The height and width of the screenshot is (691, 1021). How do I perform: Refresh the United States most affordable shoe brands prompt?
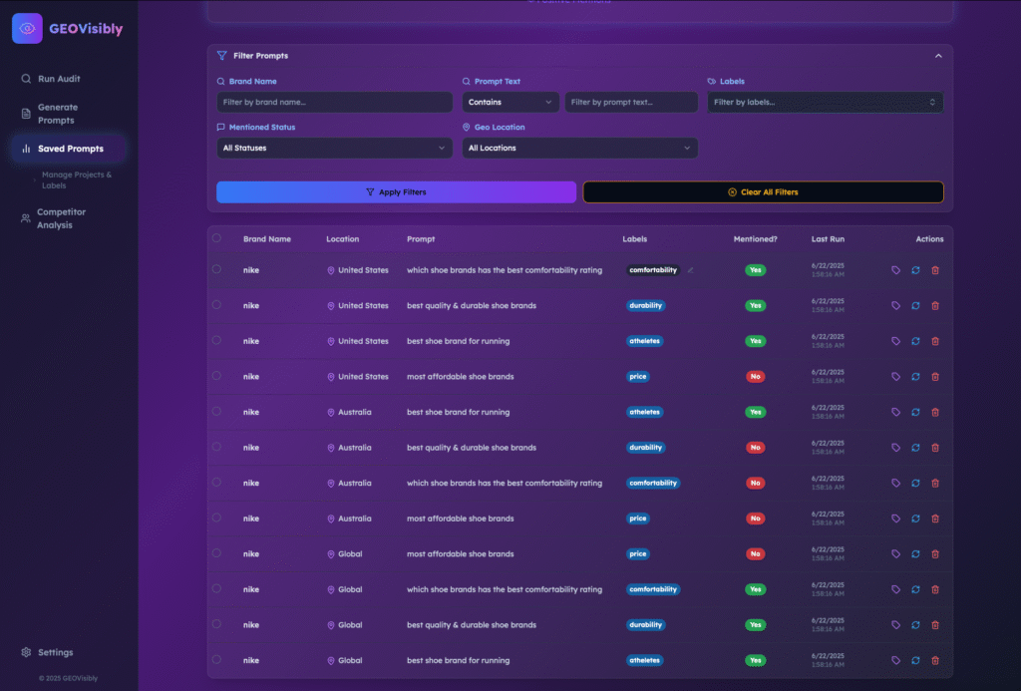tap(915, 377)
